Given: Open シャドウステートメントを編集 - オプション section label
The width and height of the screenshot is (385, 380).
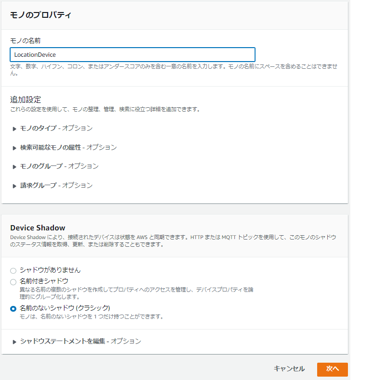Looking at the screenshot, I should tap(80, 341).
